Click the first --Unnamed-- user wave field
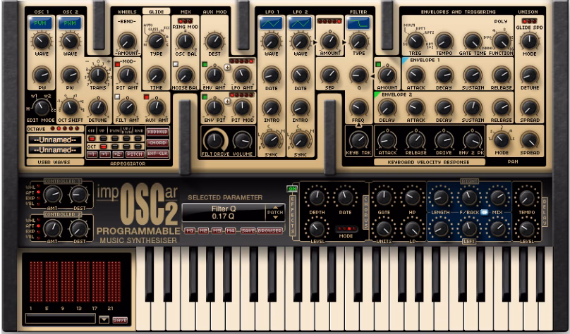This screenshot has height=334, width=570. (55, 140)
